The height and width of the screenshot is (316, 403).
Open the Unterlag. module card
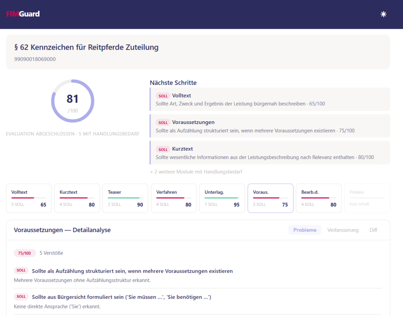pyautogui.click(x=222, y=198)
